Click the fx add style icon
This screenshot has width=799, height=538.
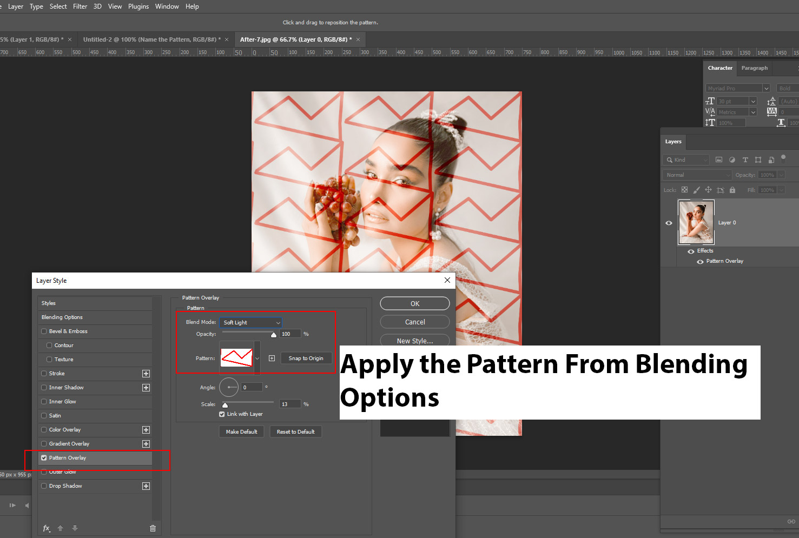tap(47, 528)
